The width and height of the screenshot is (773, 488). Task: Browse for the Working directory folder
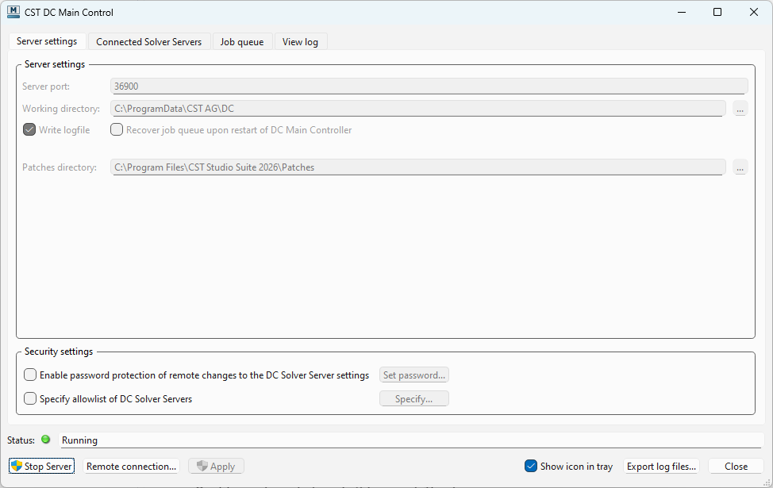tap(740, 109)
